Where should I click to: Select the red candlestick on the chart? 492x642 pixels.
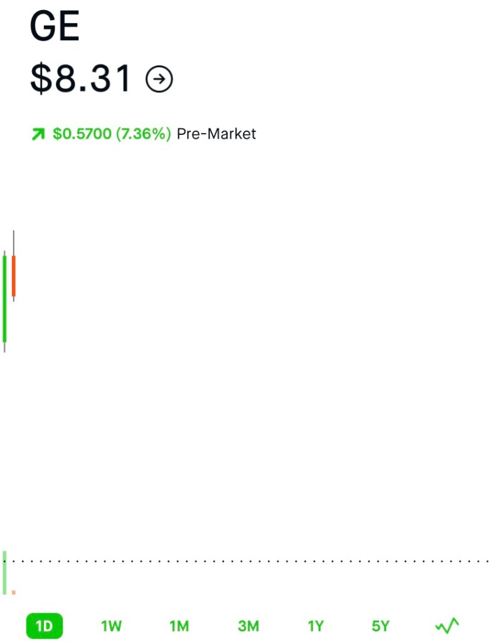(x=13, y=276)
